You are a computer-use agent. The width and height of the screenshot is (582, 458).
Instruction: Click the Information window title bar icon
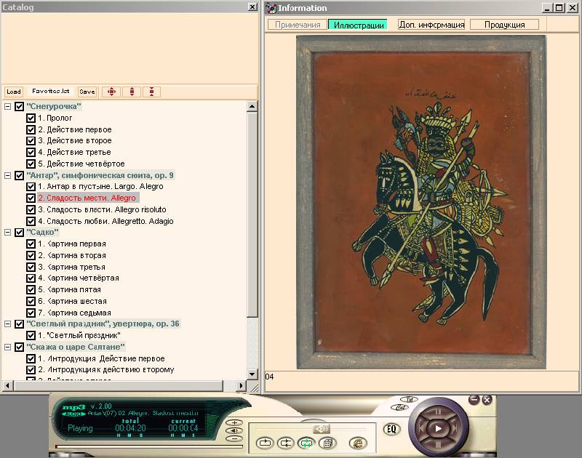click(271, 8)
